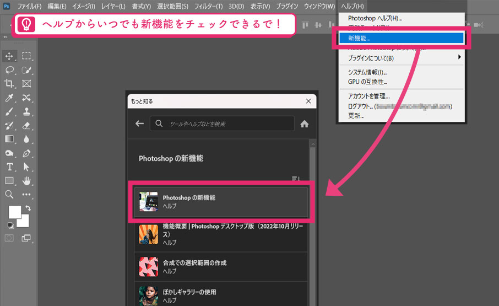Choose 新機能... from the Help menu
The image size is (499, 306).
(402, 38)
